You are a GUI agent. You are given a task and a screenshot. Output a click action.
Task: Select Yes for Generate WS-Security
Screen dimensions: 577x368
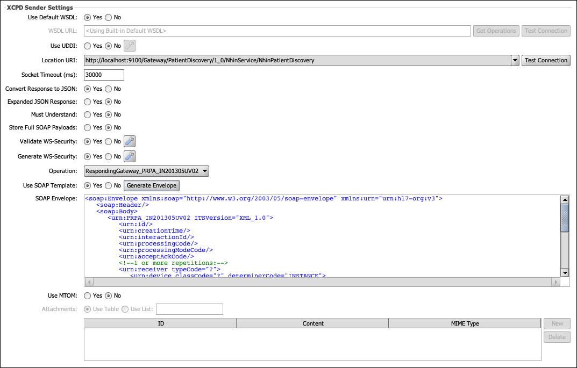pos(87,157)
